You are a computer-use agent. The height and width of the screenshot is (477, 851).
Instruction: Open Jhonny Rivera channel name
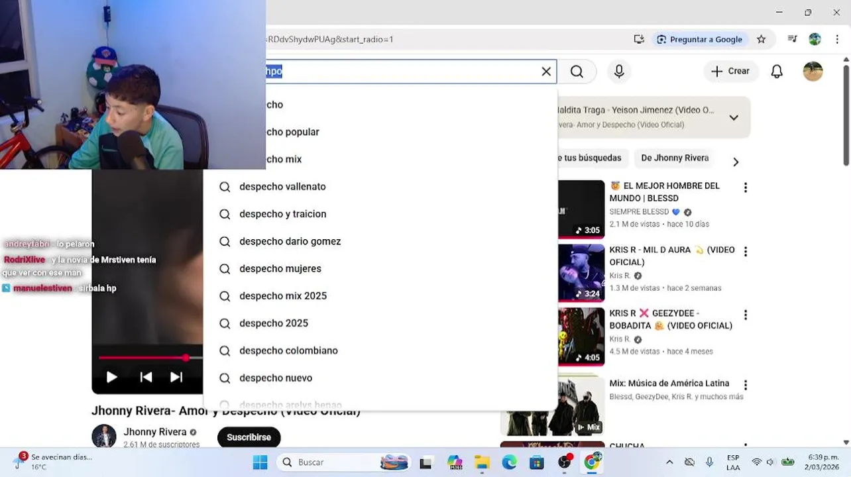(155, 432)
